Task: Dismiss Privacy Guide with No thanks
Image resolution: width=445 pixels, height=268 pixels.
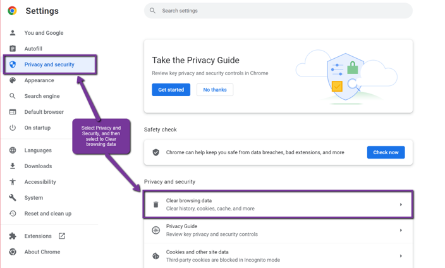Action: coord(215,90)
